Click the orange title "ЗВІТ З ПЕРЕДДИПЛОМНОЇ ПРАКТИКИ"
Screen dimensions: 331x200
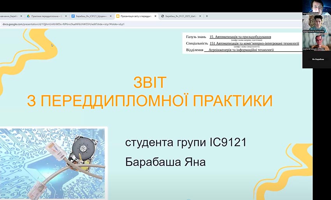tap(150, 92)
